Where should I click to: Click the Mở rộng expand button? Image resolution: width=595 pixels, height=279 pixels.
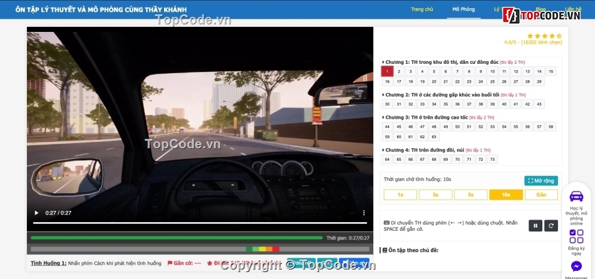pyautogui.click(x=541, y=181)
